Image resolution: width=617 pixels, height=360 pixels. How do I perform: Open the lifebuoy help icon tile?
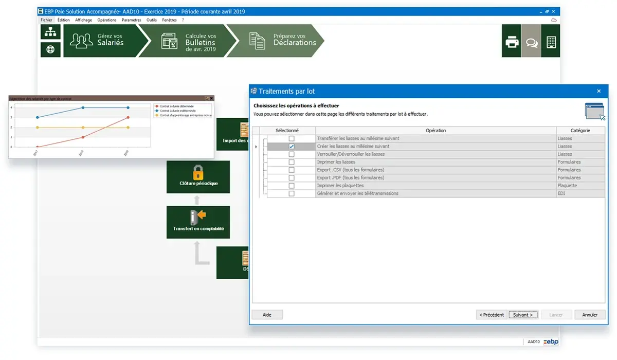50,49
